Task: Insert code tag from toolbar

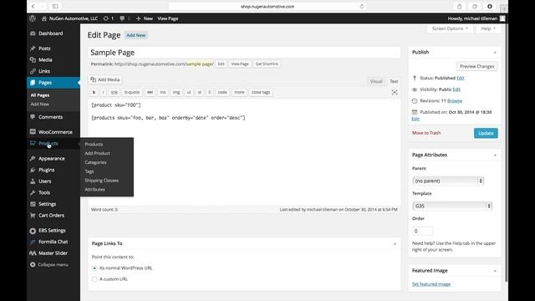Action: coord(222,92)
